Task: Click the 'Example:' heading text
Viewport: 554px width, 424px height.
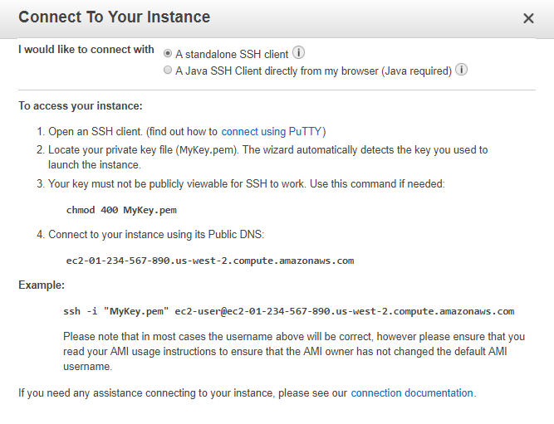Action: click(42, 285)
